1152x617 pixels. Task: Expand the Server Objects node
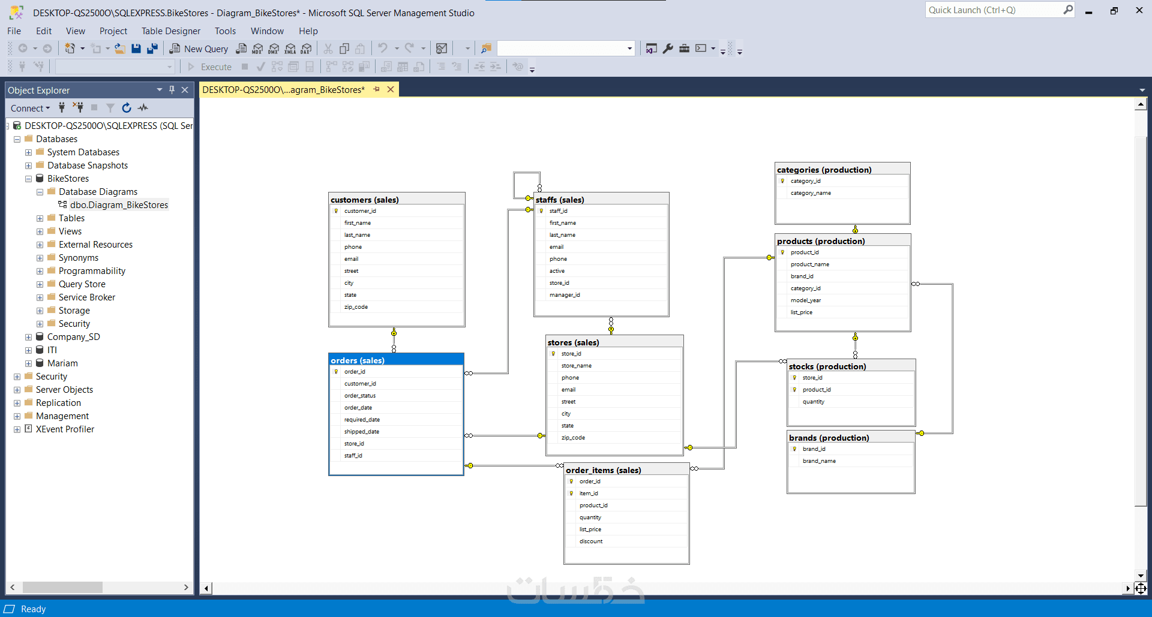[17, 390]
